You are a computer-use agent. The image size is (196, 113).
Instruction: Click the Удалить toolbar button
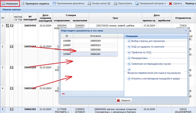[175, 3]
